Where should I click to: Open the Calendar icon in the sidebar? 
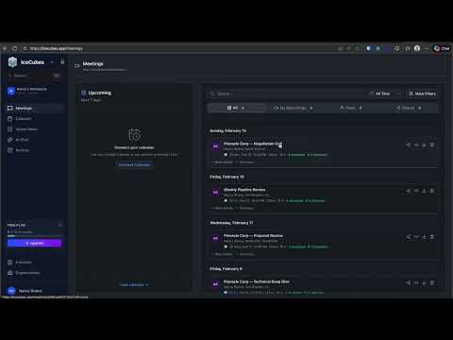10,119
